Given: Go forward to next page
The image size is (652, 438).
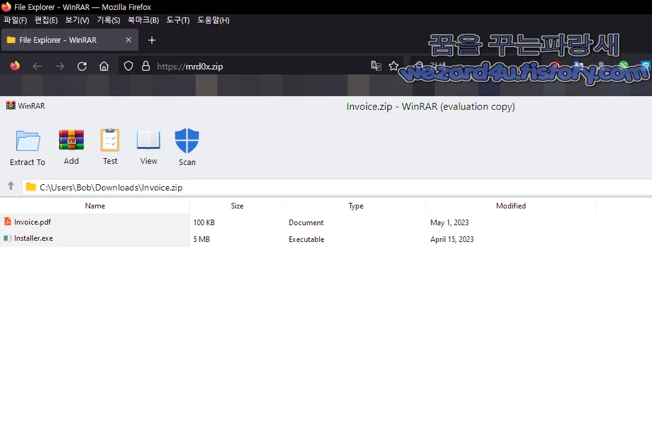Looking at the screenshot, I should 60,66.
